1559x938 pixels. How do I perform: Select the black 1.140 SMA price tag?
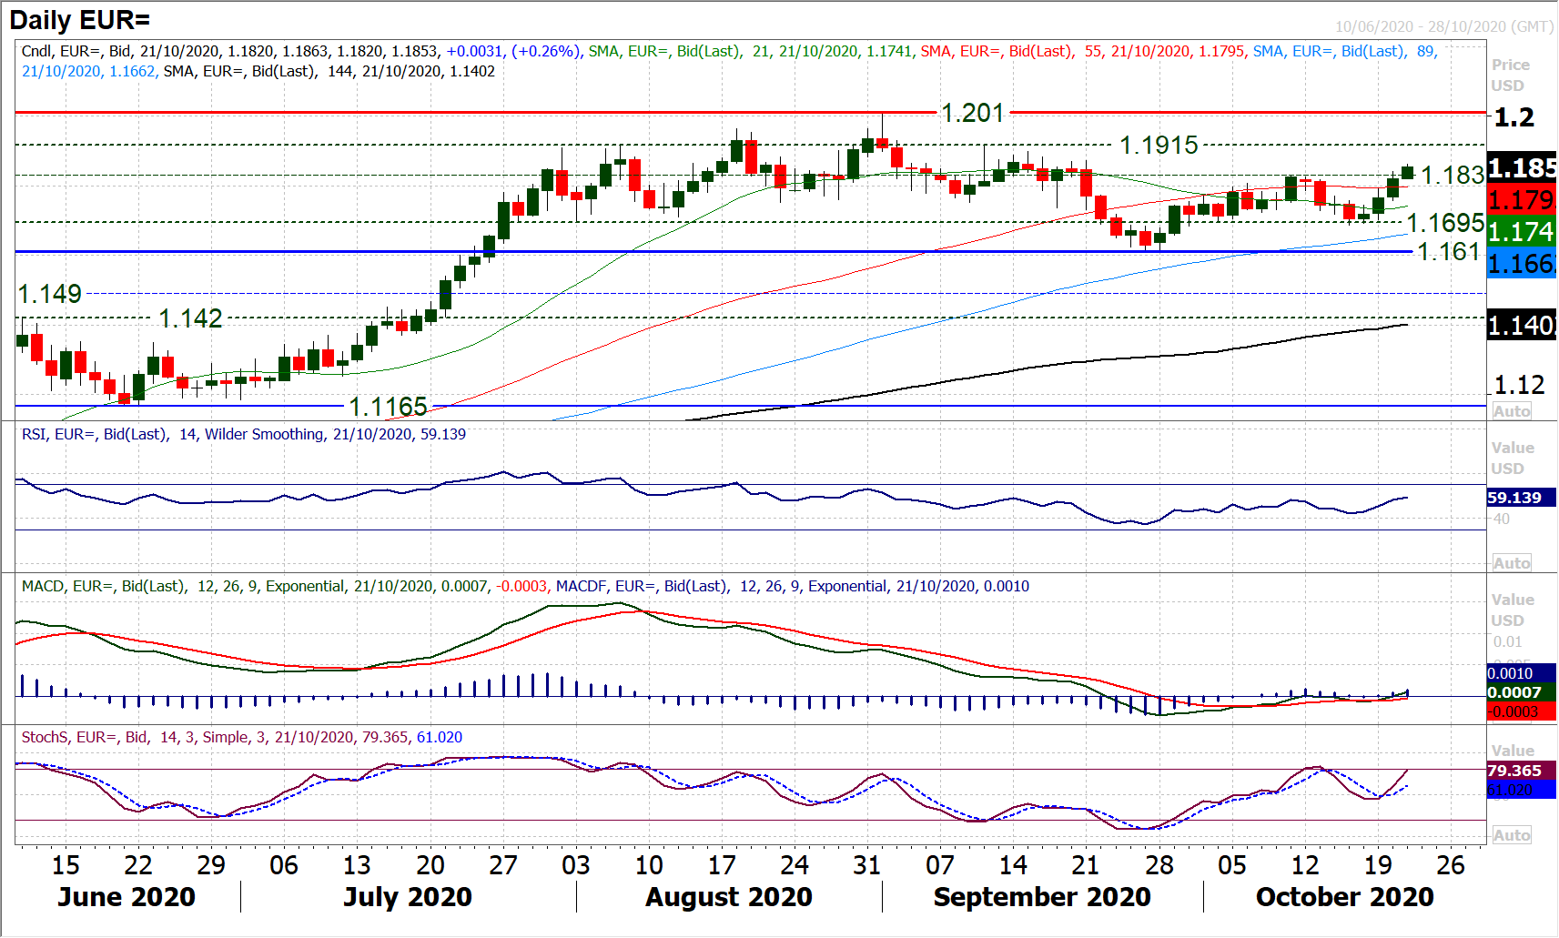tap(1521, 325)
